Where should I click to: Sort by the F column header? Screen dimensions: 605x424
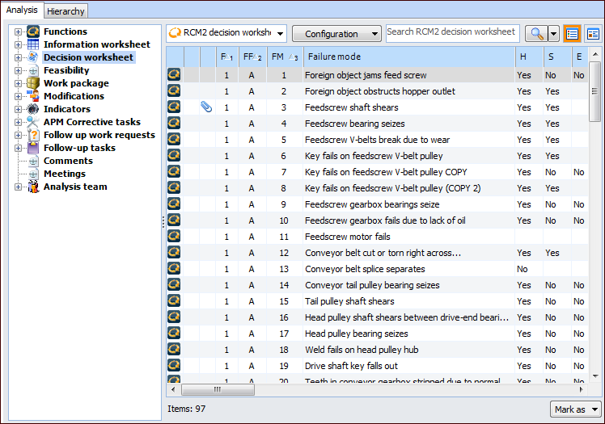point(226,57)
